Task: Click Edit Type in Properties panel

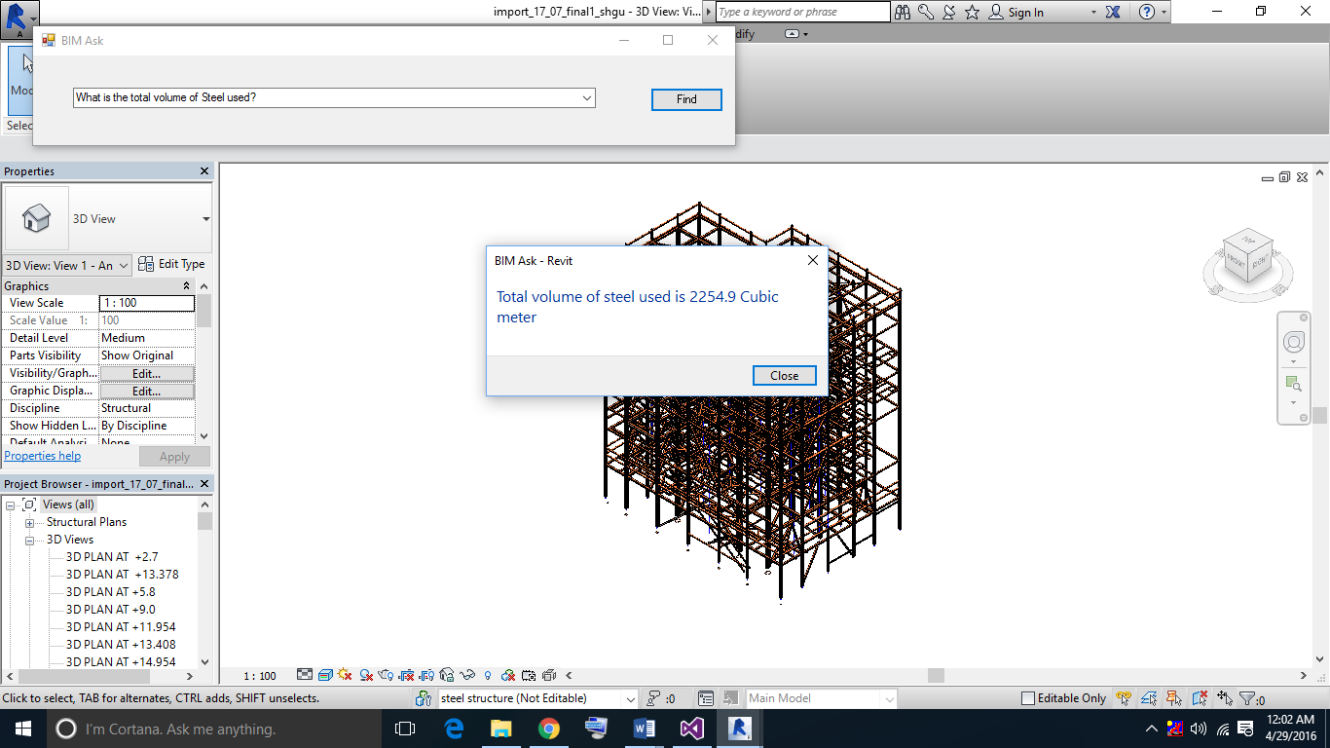Action: coord(171,264)
